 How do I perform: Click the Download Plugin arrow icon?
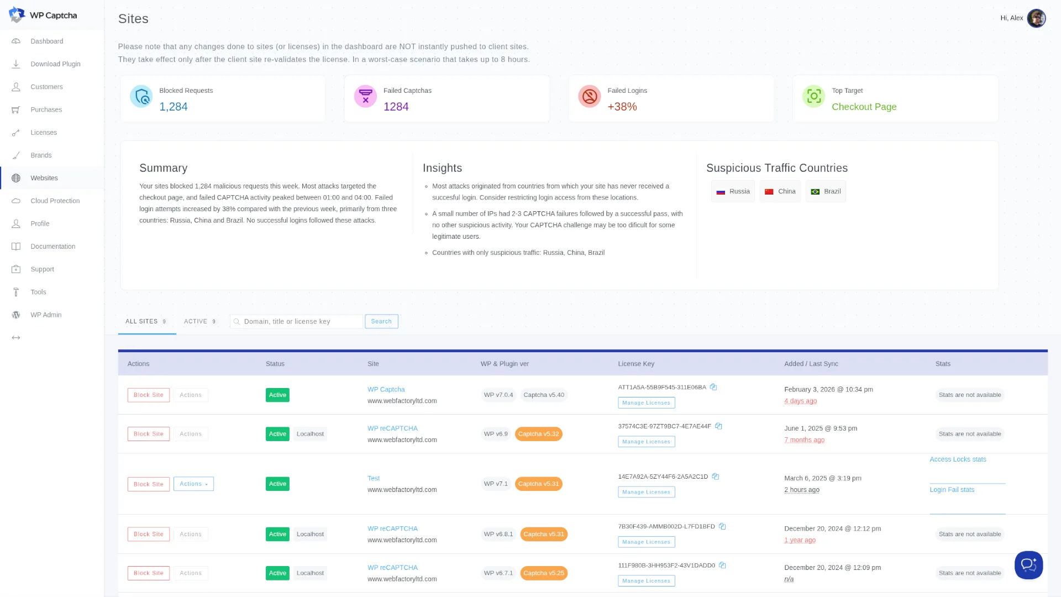[16, 64]
